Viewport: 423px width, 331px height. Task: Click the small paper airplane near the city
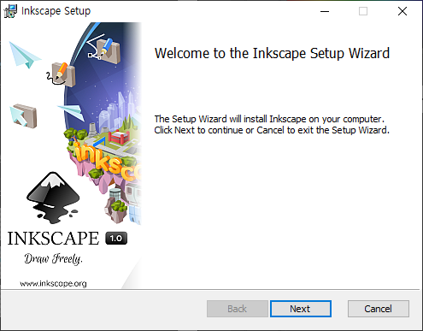click(x=73, y=112)
